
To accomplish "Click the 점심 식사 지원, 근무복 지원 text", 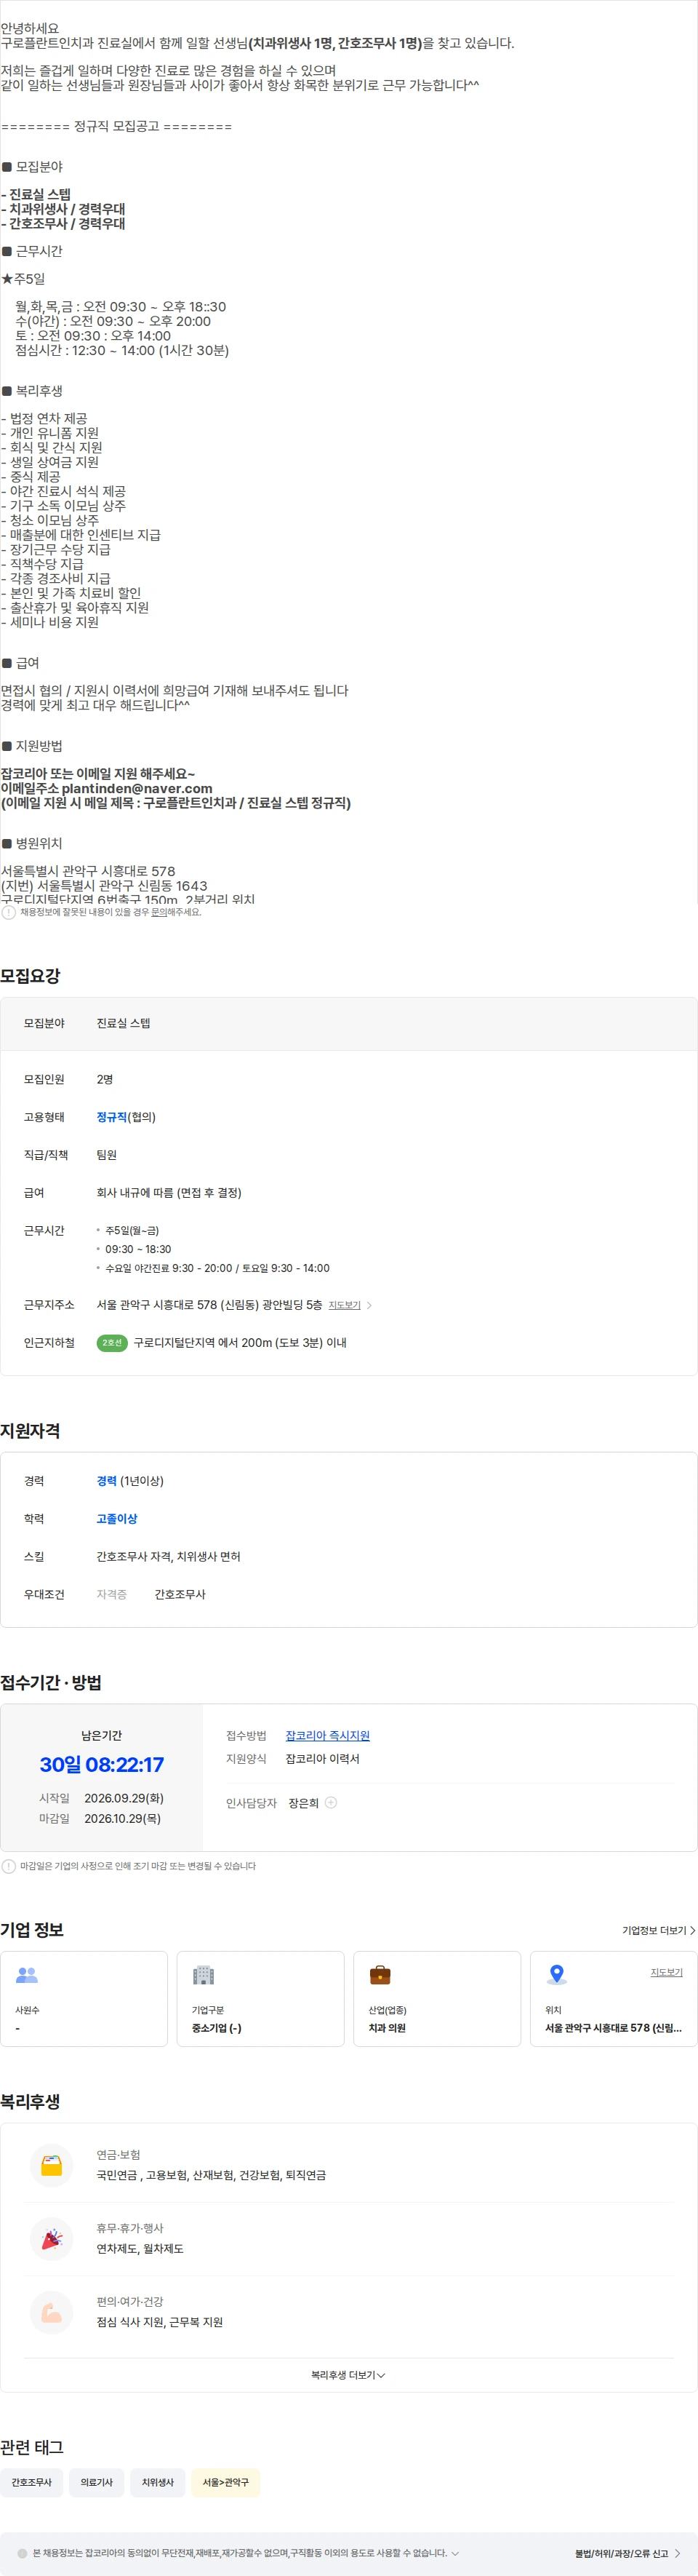I will [160, 2322].
